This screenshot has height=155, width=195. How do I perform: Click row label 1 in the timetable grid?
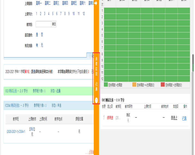[102, 11]
